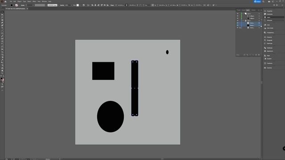Image resolution: width=285 pixels, height=160 pixels.
Task: Click the Vertical Align Bottom icon
Action: coord(108,5)
